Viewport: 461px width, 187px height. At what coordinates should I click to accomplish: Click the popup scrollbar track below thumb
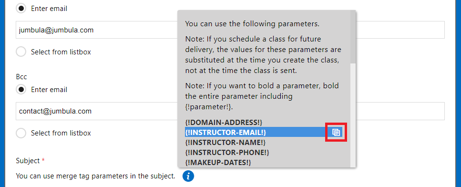click(353, 114)
